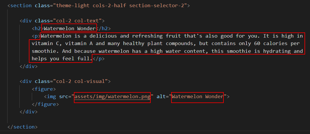Click the opening figure tag

pyautogui.click(x=44, y=89)
